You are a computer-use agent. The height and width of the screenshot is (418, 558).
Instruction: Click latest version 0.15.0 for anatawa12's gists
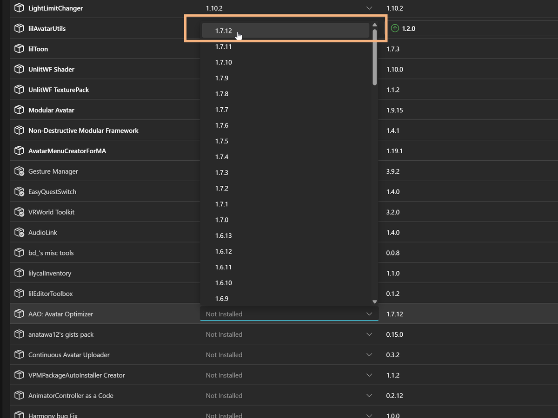(x=395, y=334)
